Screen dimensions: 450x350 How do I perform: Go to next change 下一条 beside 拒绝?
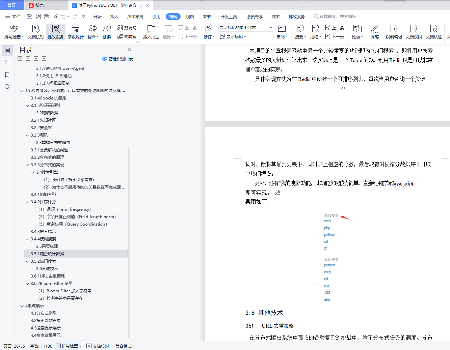(x=335, y=37)
